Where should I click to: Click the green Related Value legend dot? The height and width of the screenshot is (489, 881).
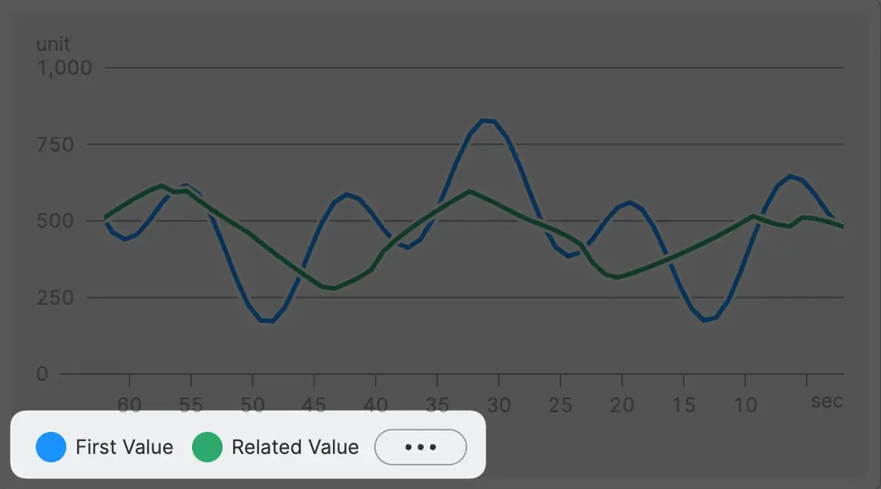click(x=207, y=447)
